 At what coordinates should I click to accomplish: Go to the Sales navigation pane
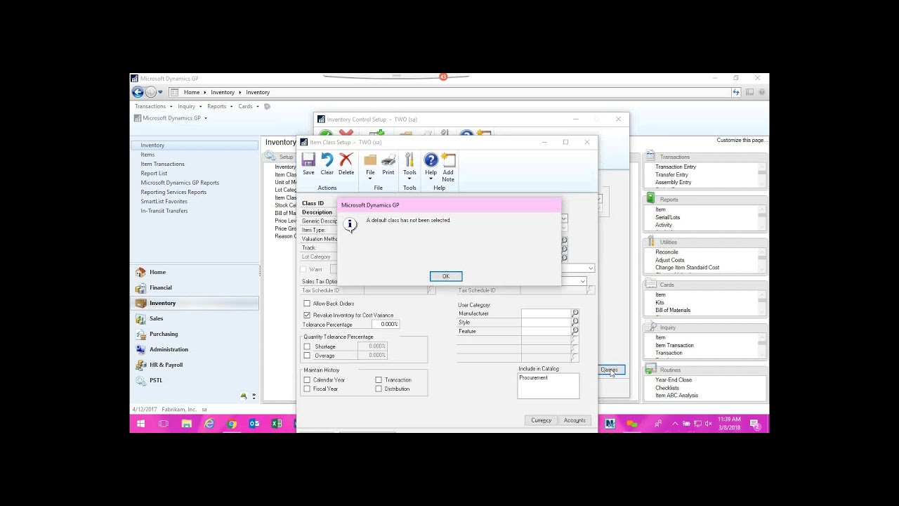[x=195, y=318]
